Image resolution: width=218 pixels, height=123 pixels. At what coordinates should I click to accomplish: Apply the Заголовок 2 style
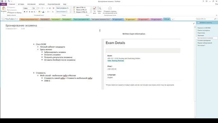click(62, 11)
